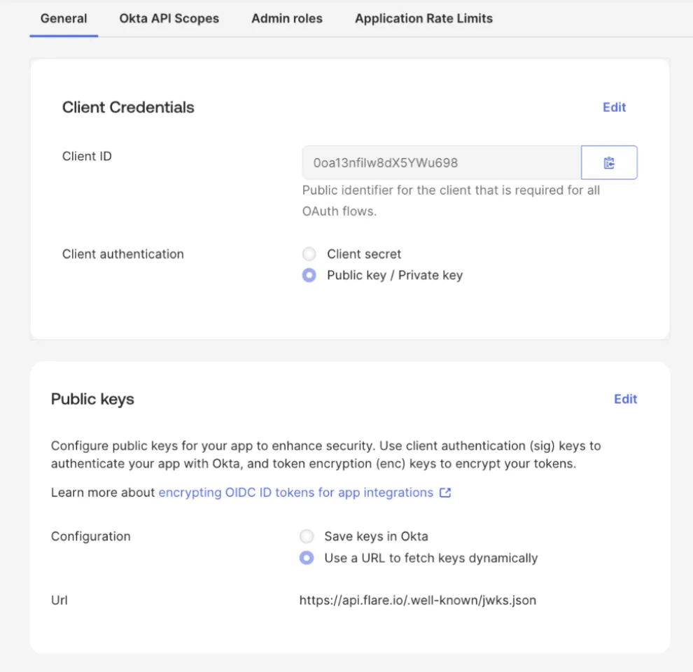Viewport: 693px width, 672px height.
Task: Click the Client authentication label
Action: click(123, 254)
